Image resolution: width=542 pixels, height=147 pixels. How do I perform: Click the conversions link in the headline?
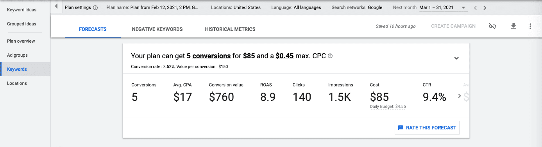(211, 56)
